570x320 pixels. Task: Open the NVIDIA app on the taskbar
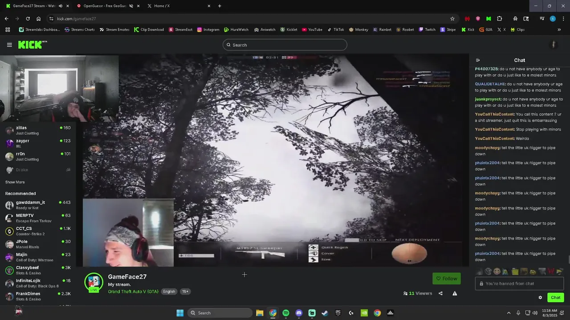pyautogui.click(x=364, y=313)
